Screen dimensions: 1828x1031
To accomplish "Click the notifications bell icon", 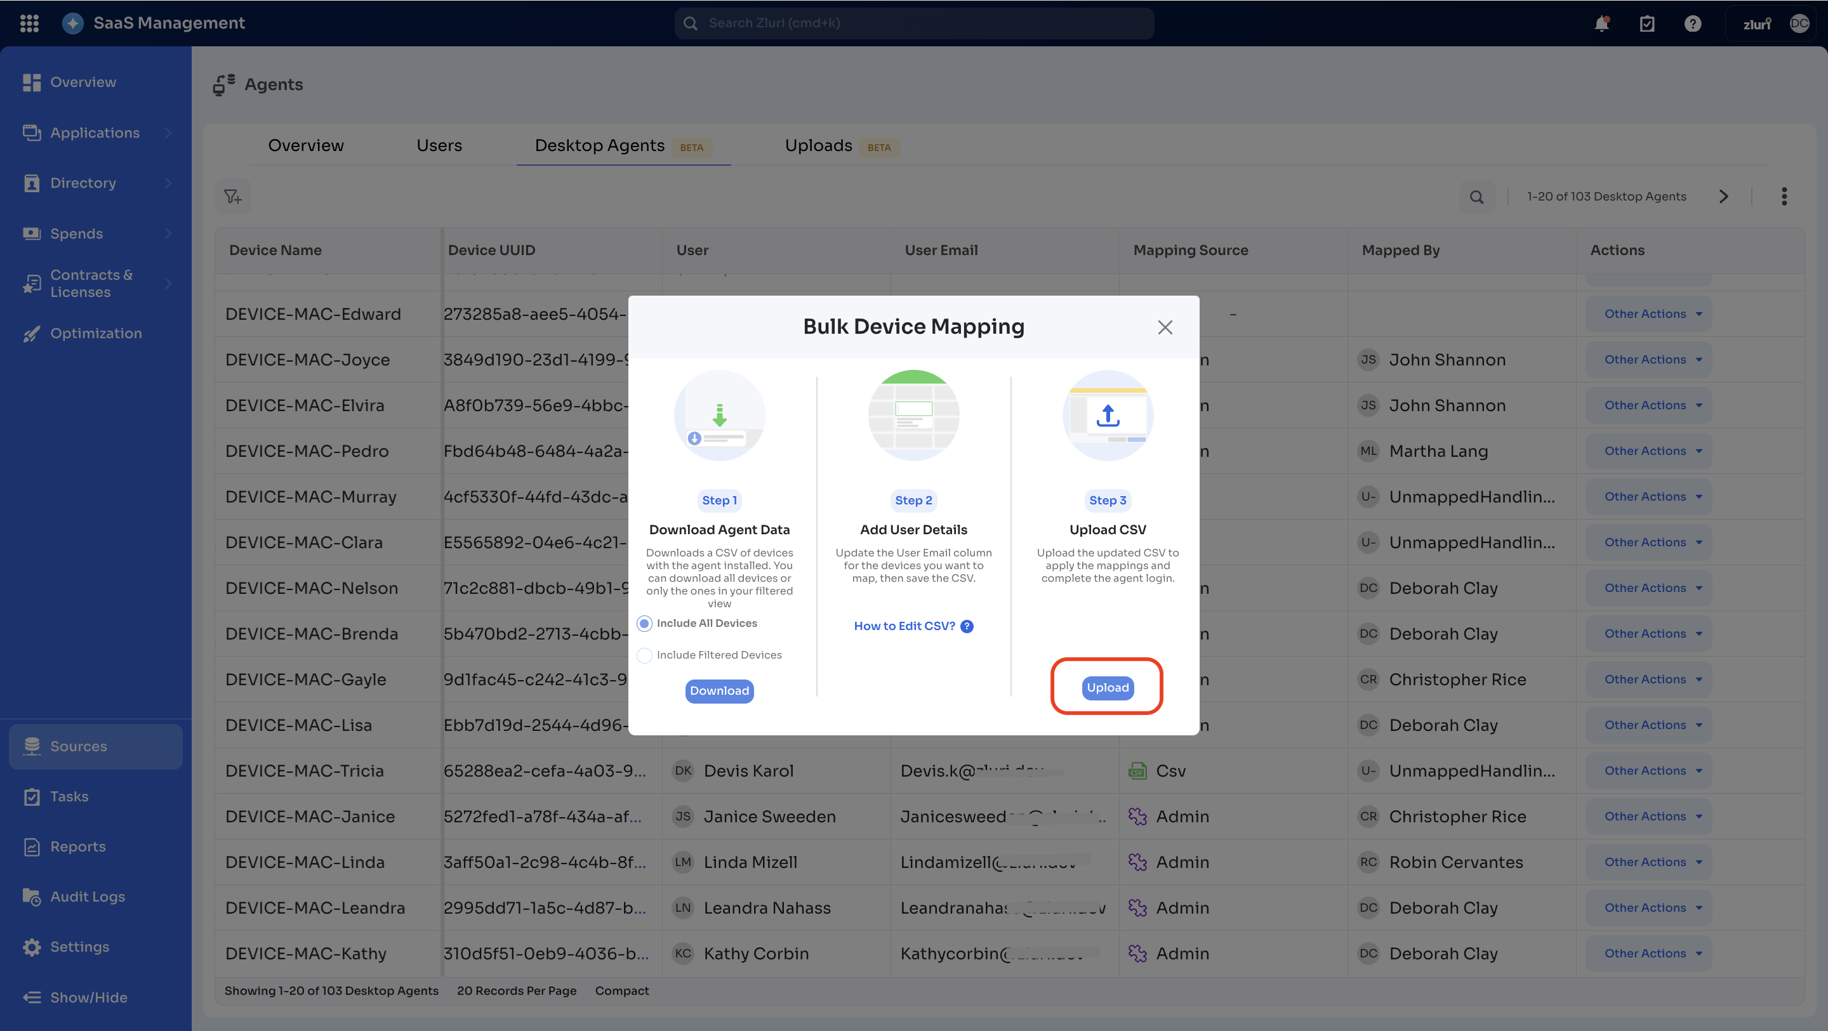I will pyautogui.click(x=1601, y=23).
